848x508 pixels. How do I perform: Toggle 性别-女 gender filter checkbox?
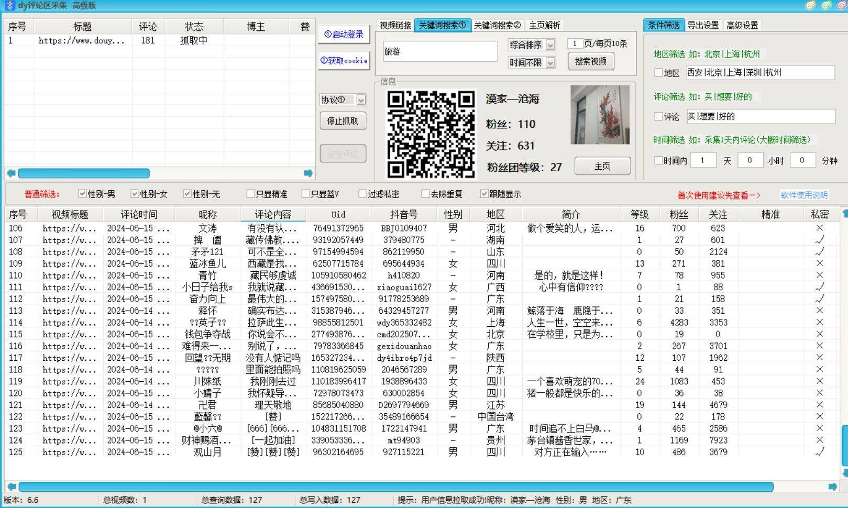(x=135, y=194)
